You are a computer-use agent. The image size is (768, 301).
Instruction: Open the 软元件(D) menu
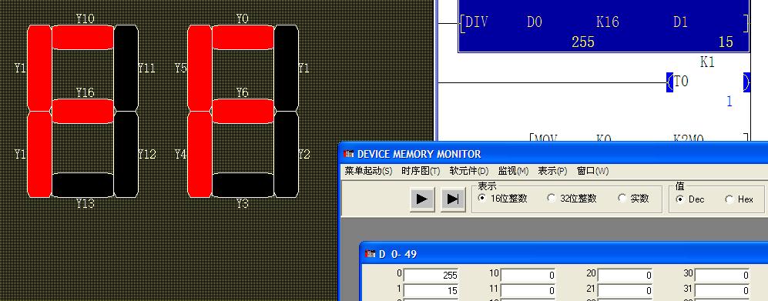tap(469, 171)
